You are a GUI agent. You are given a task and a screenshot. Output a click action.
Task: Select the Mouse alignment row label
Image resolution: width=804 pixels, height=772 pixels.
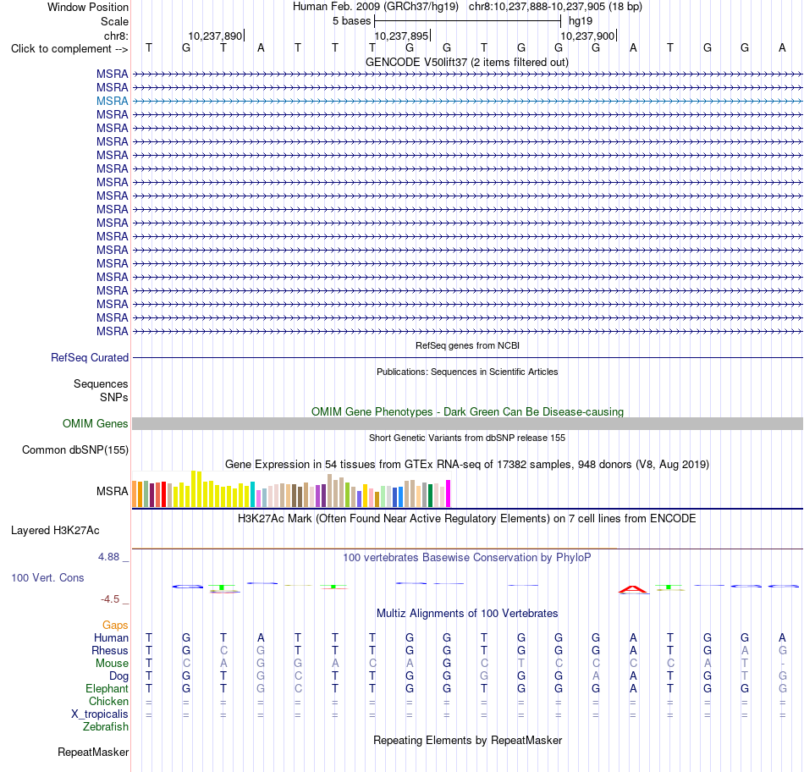click(112, 664)
